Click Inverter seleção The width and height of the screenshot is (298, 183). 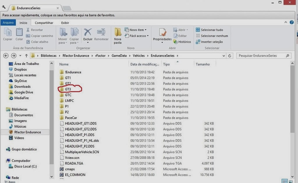point(209,42)
